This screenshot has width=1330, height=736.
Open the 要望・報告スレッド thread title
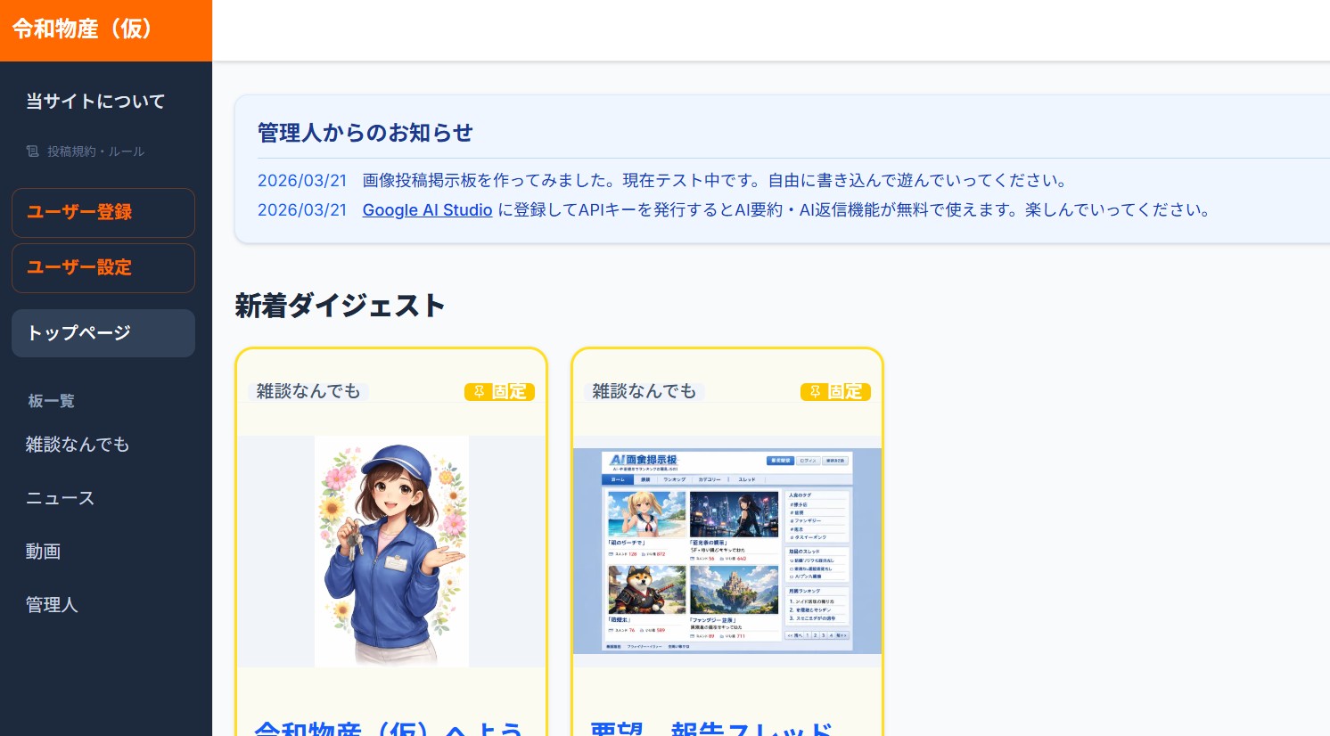[711, 727]
